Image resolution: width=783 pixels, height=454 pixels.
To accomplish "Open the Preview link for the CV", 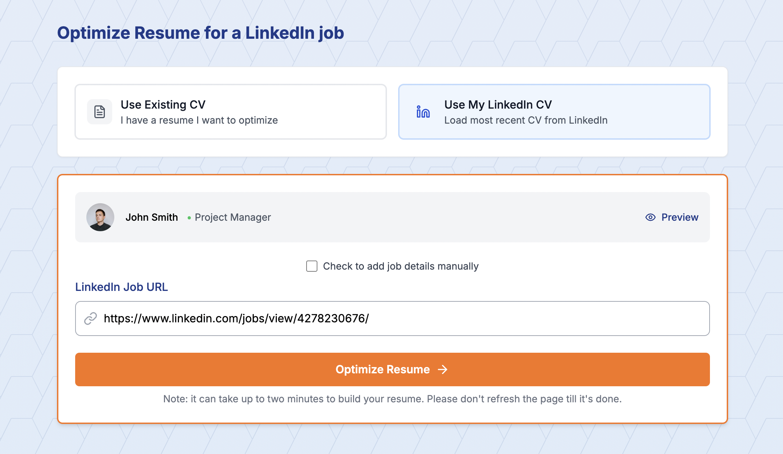I will pyautogui.click(x=671, y=217).
